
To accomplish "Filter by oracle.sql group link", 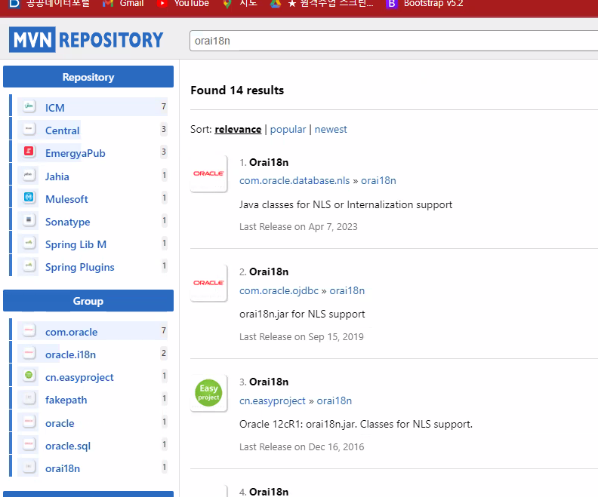I will (68, 446).
